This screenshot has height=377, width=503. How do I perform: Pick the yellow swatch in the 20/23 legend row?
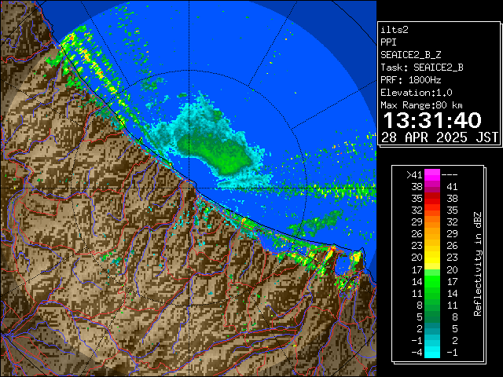[432, 258]
